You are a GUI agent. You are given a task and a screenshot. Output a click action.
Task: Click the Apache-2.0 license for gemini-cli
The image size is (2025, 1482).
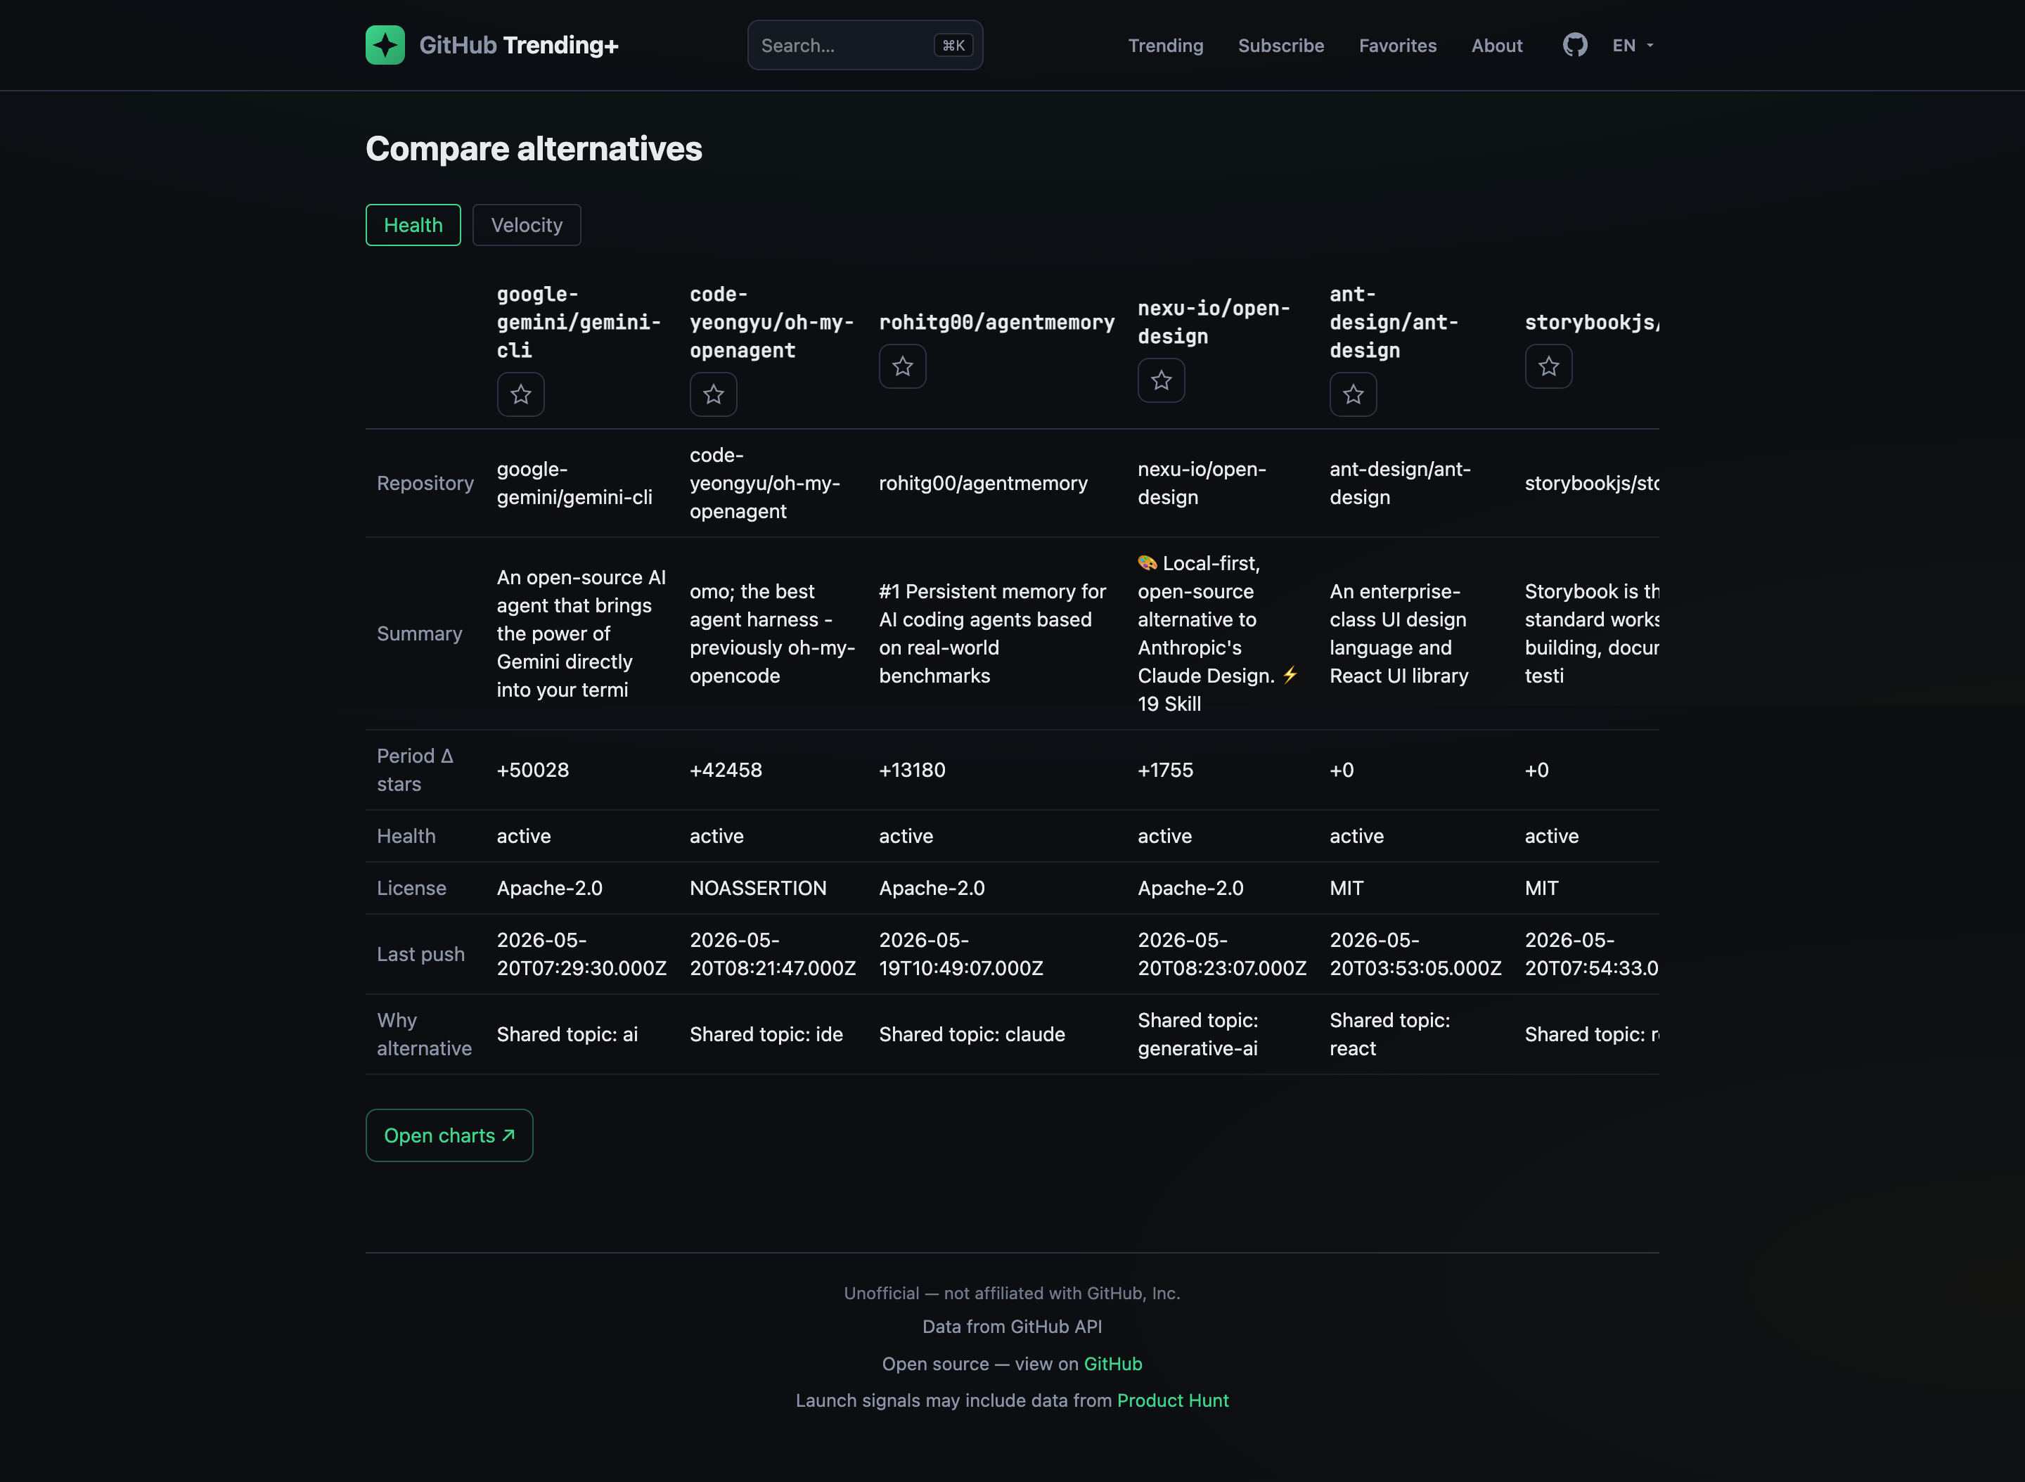pos(550,888)
